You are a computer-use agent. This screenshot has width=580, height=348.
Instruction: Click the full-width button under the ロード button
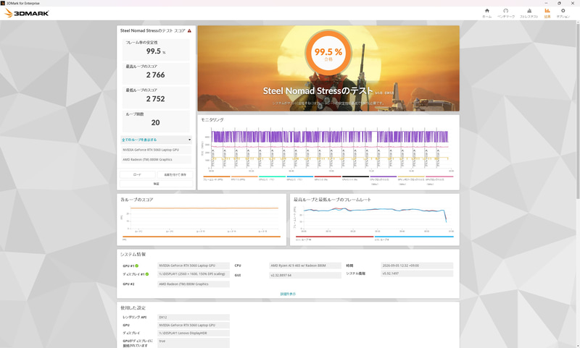[x=157, y=184]
